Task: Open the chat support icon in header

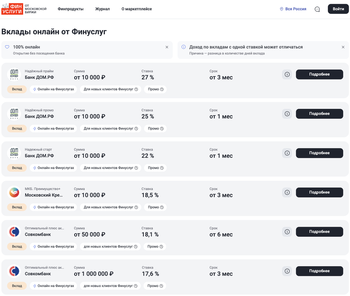Action: [317, 9]
